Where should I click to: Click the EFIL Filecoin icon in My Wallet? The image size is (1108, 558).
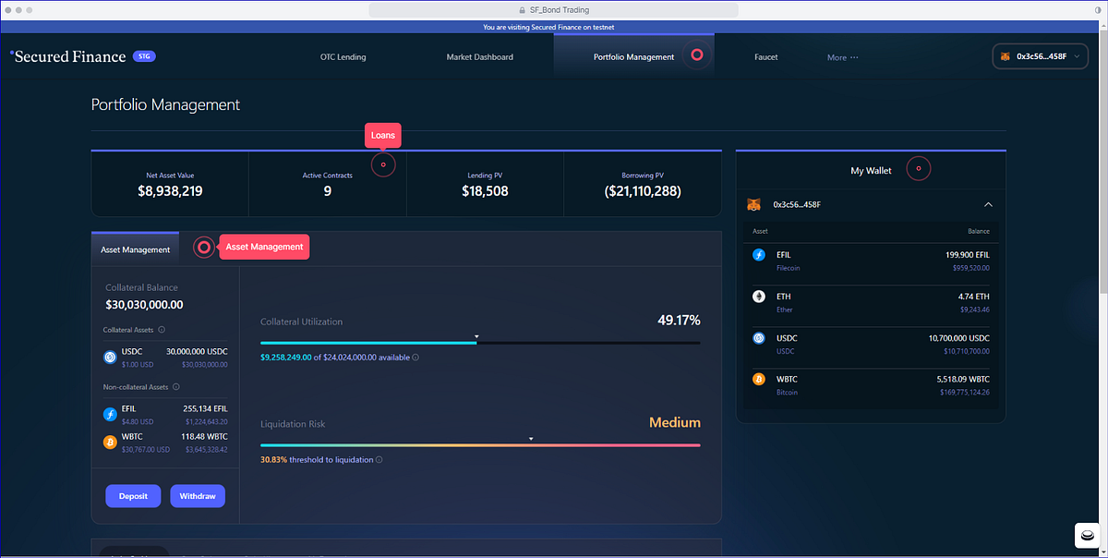pos(758,255)
